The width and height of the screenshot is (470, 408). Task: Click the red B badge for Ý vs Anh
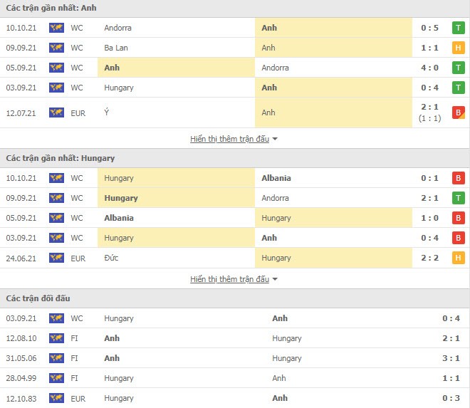click(458, 113)
